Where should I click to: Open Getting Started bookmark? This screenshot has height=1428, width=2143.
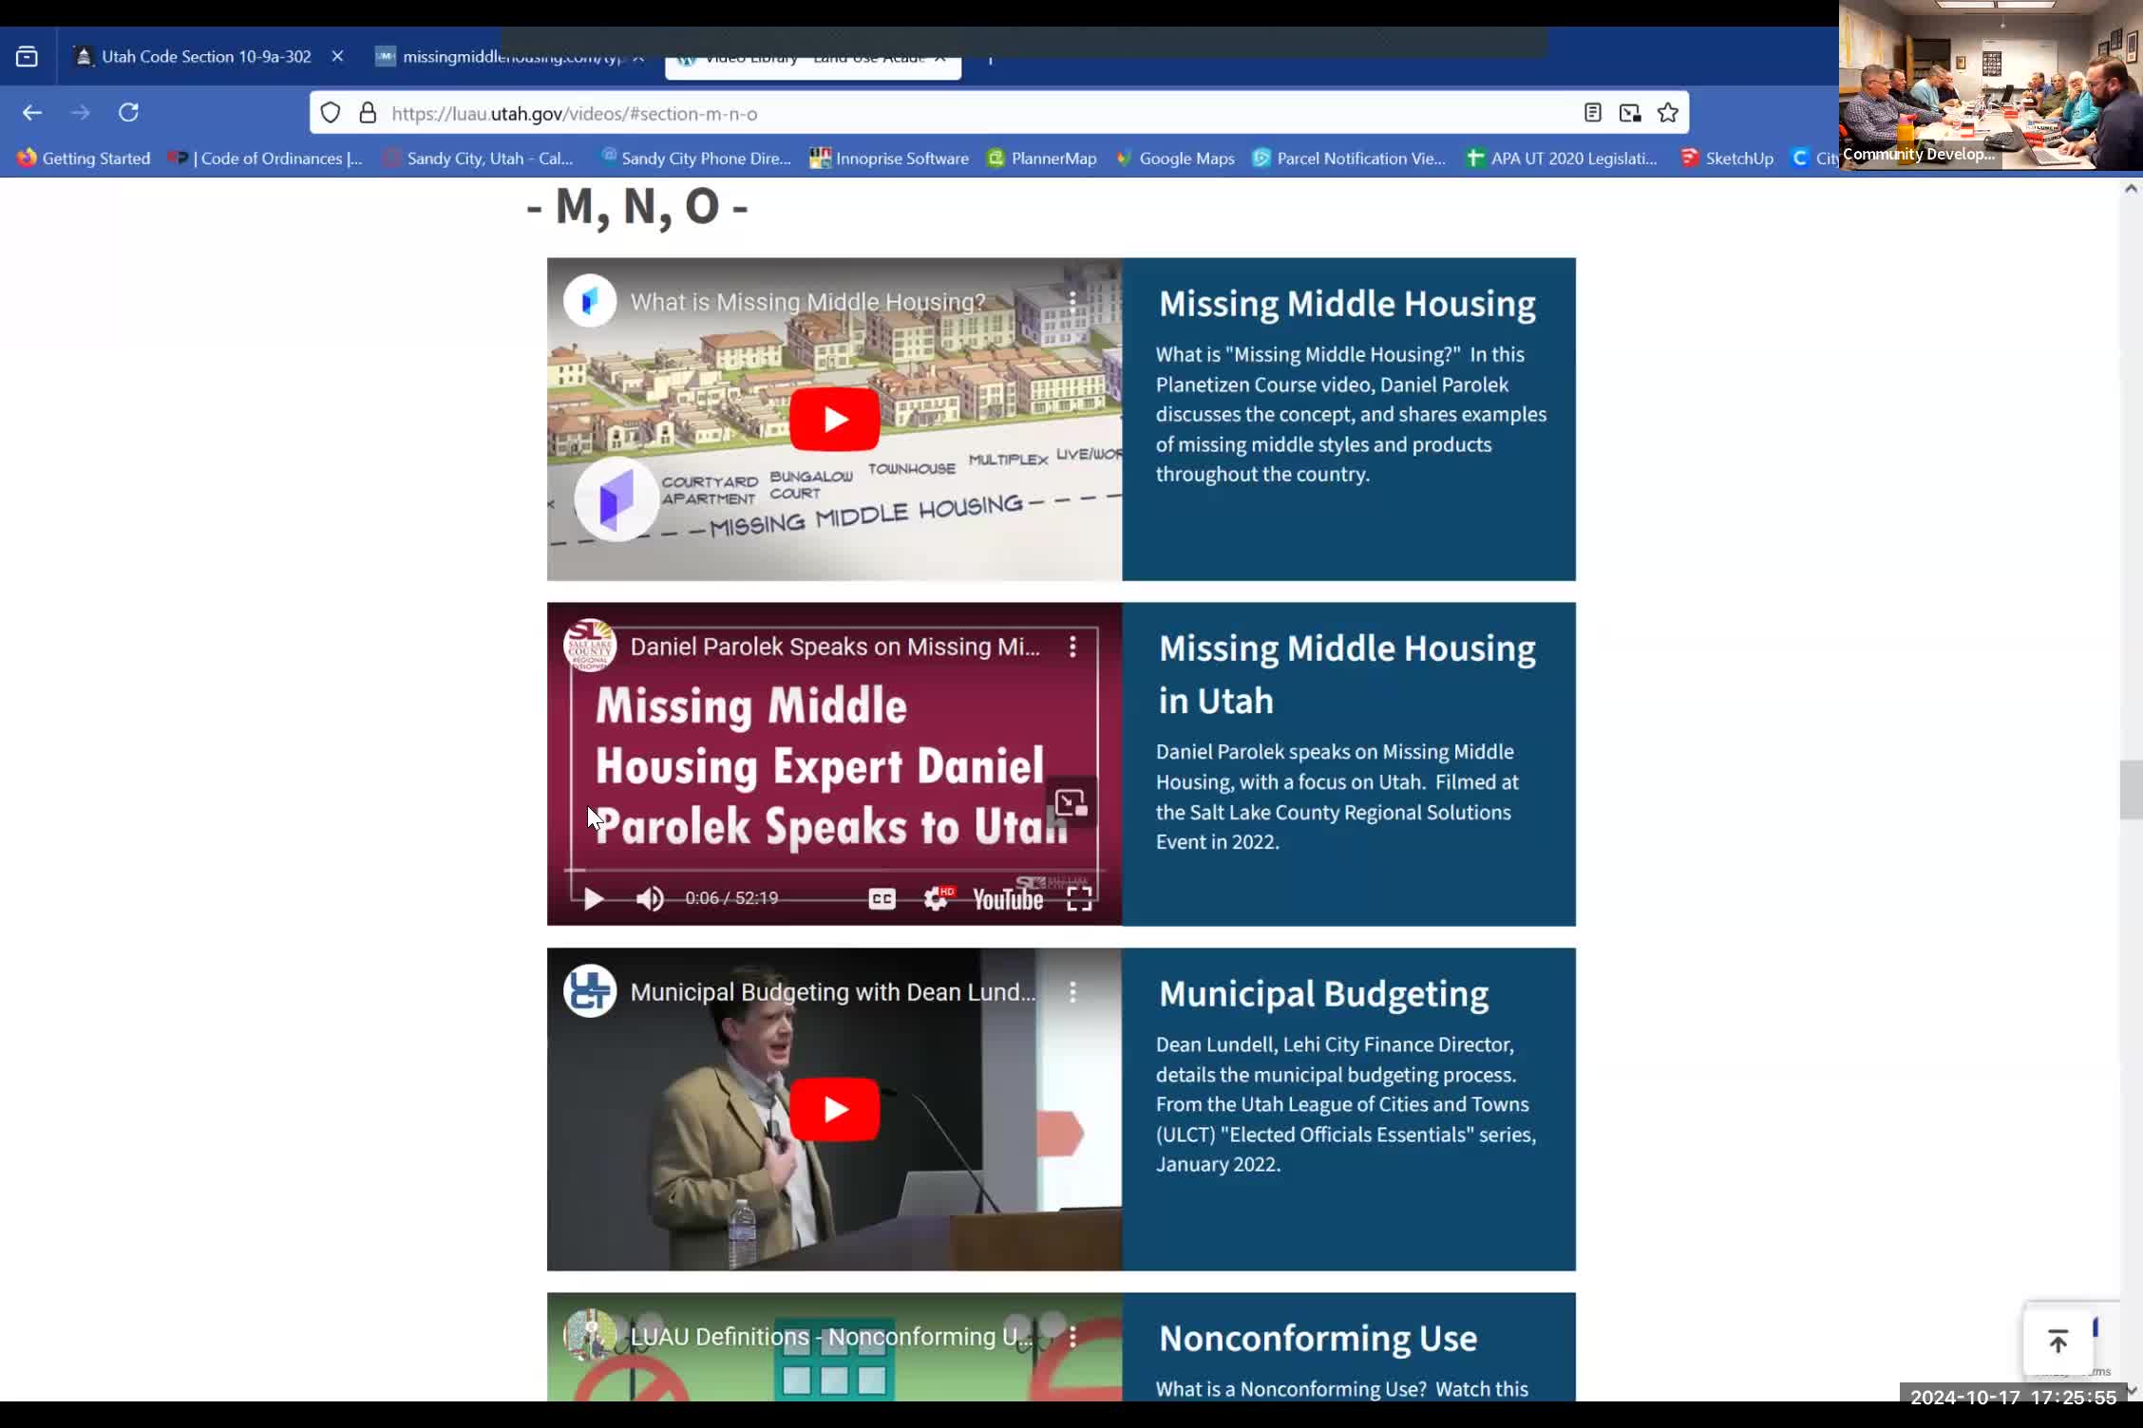coord(84,159)
